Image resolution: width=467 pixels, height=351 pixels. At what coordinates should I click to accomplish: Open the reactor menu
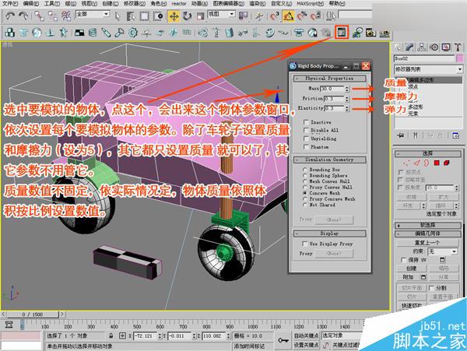179,4
